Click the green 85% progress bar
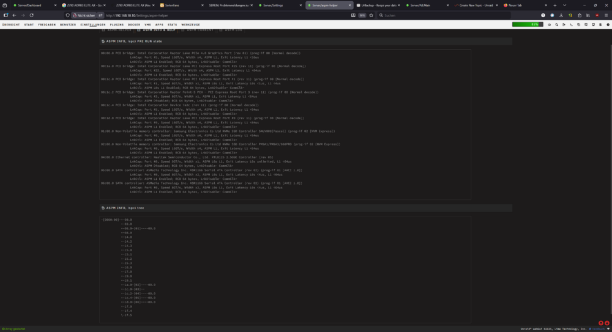This screenshot has width=612, height=332. coord(528,24)
